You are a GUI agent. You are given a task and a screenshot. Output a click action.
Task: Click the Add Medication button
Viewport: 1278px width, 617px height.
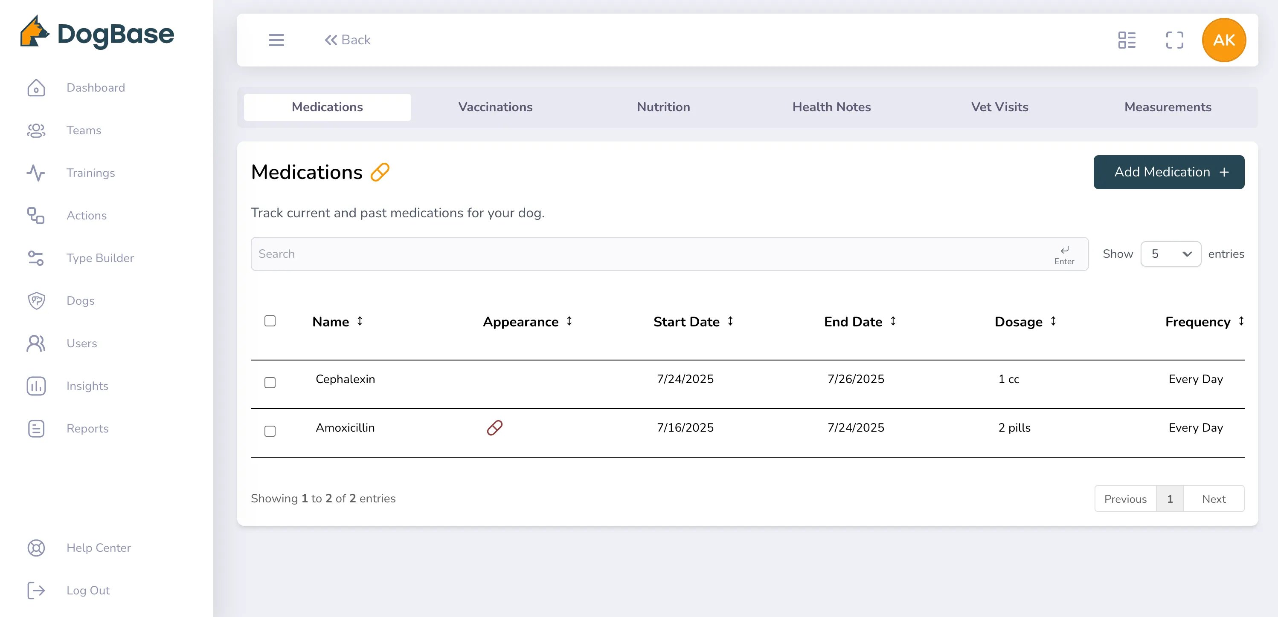(1168, 172)
